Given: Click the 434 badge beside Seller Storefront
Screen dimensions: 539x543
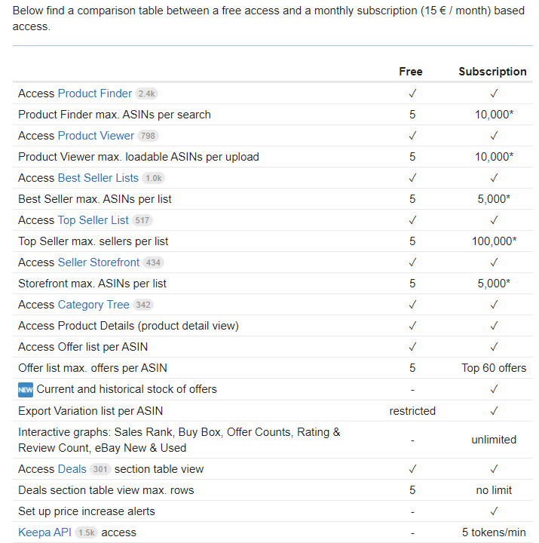Looking at the screenshot, I should [x=153, y=263].
